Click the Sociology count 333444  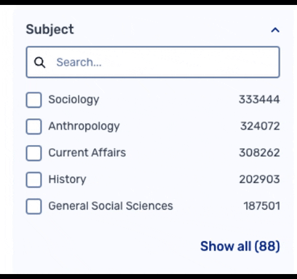(259, 100)
